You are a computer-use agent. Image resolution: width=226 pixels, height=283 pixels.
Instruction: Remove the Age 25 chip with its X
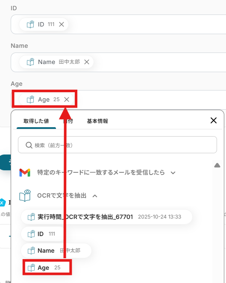coord(67,99)
